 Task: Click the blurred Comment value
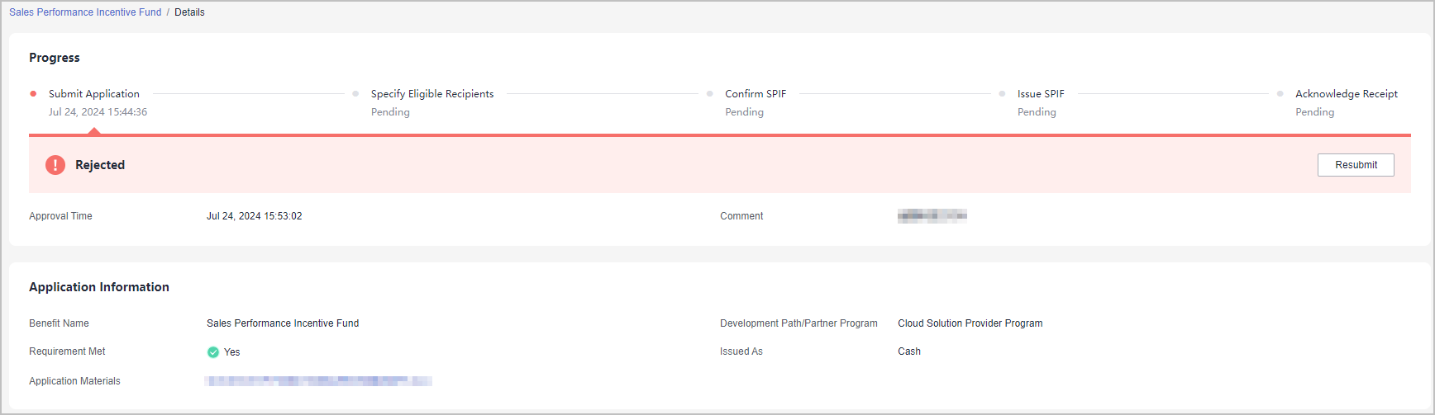[x=932, y=216]
